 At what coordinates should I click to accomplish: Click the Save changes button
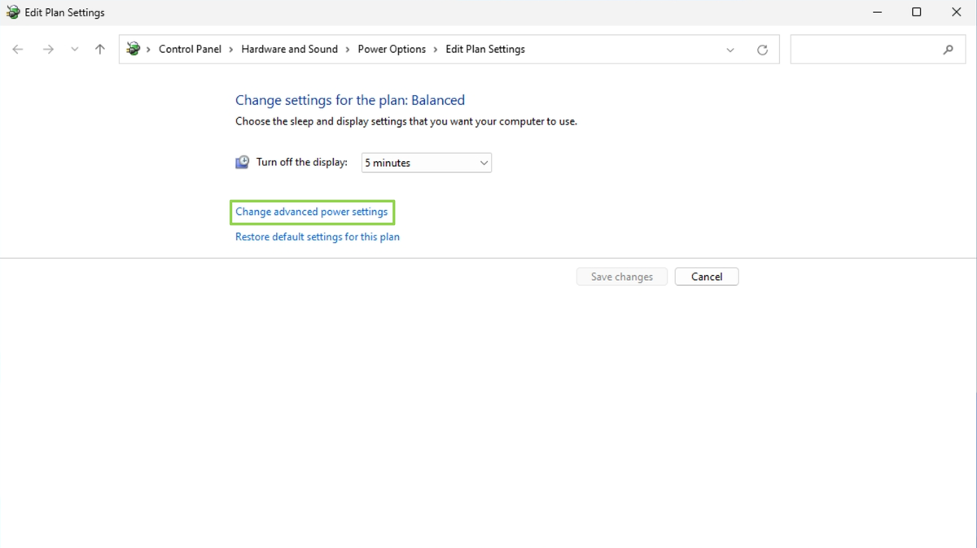point(621,276)
